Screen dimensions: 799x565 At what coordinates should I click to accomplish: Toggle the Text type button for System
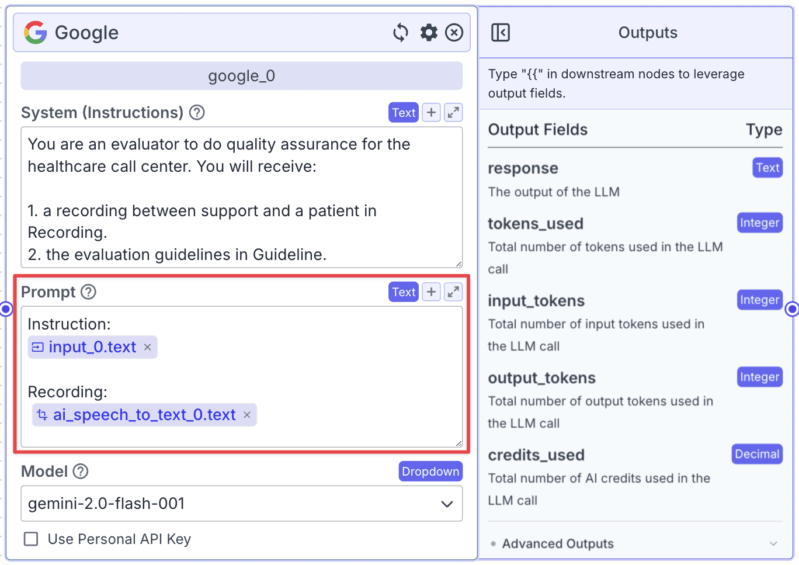(404, 112)
